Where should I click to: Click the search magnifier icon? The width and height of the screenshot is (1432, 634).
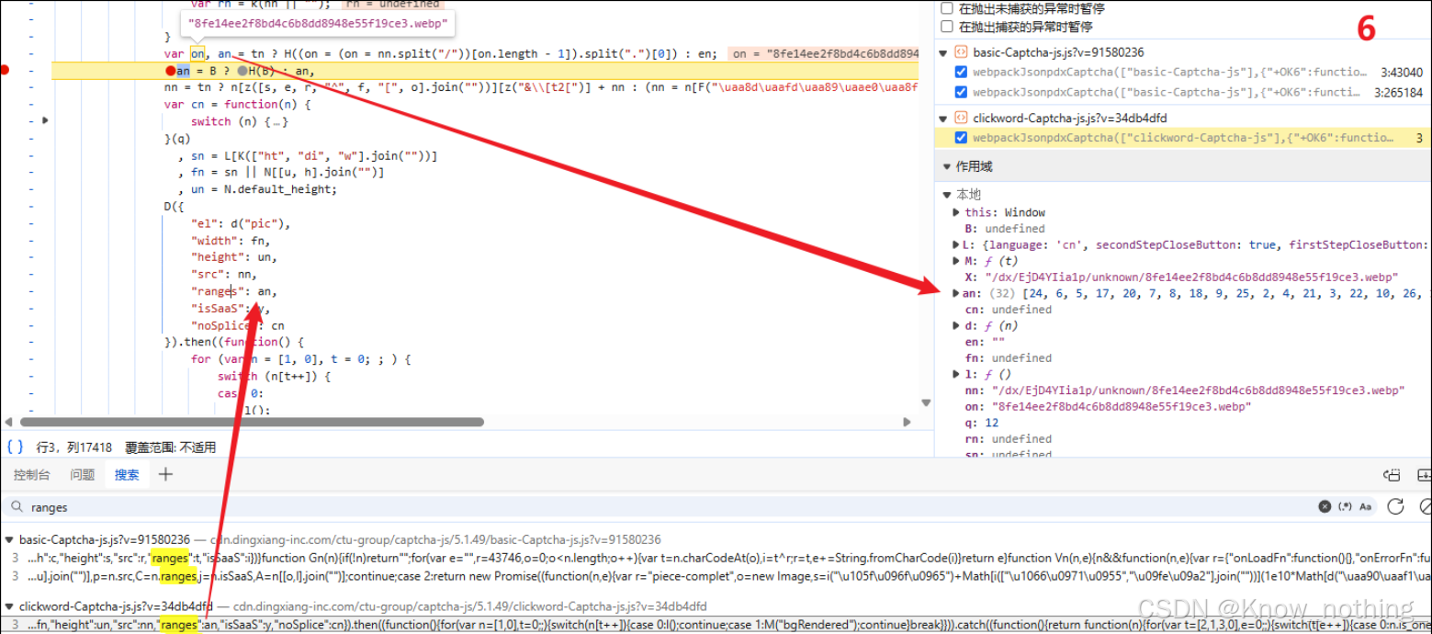point(16,507)
